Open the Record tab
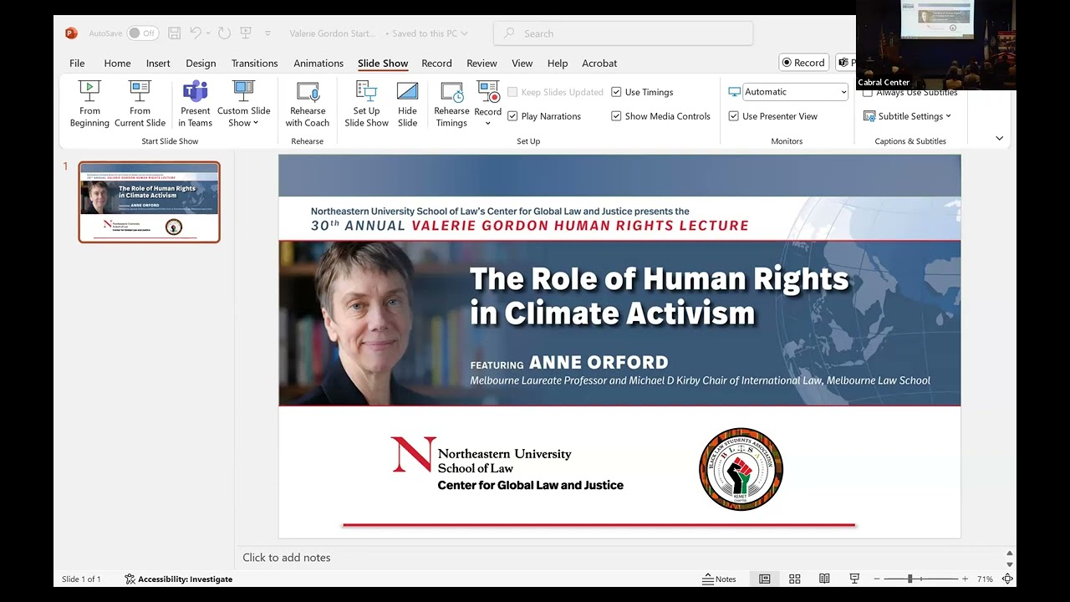 436,63
